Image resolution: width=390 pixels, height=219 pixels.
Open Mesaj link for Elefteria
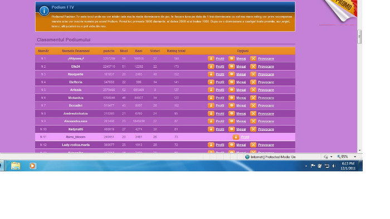(241, 82)
